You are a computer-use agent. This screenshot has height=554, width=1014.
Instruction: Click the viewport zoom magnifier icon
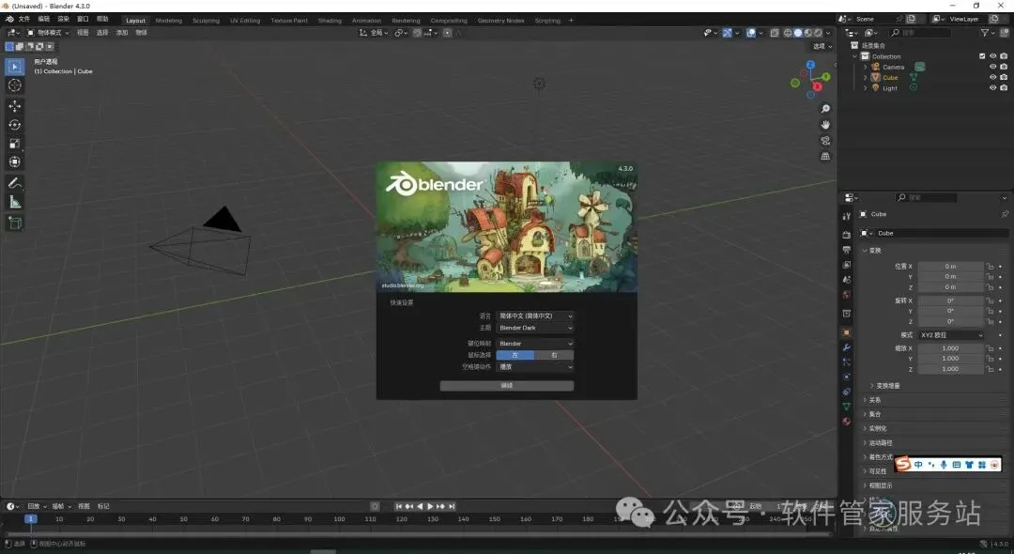[x=825, y=109]
